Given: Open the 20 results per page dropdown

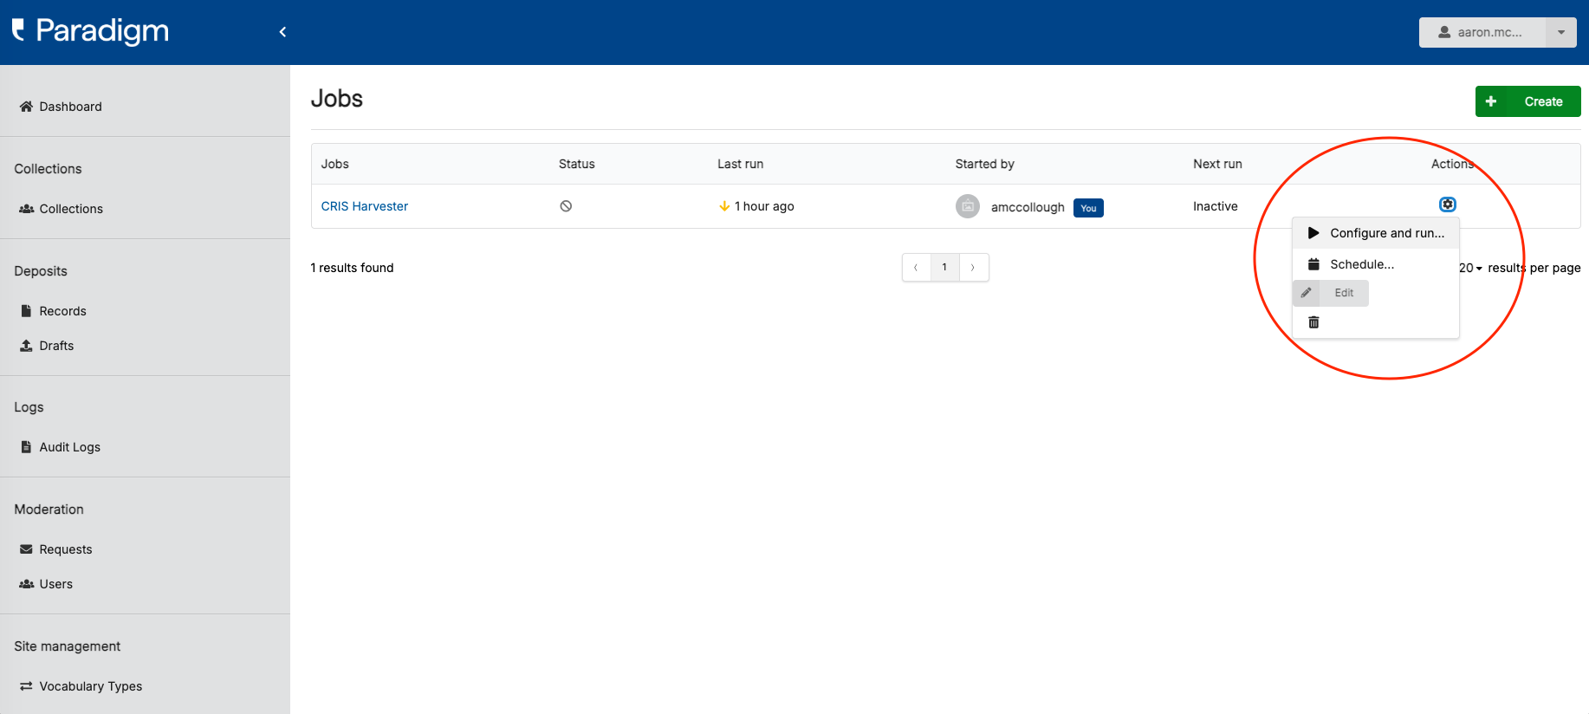Looking at the screenshot, I should (1470, 268).
